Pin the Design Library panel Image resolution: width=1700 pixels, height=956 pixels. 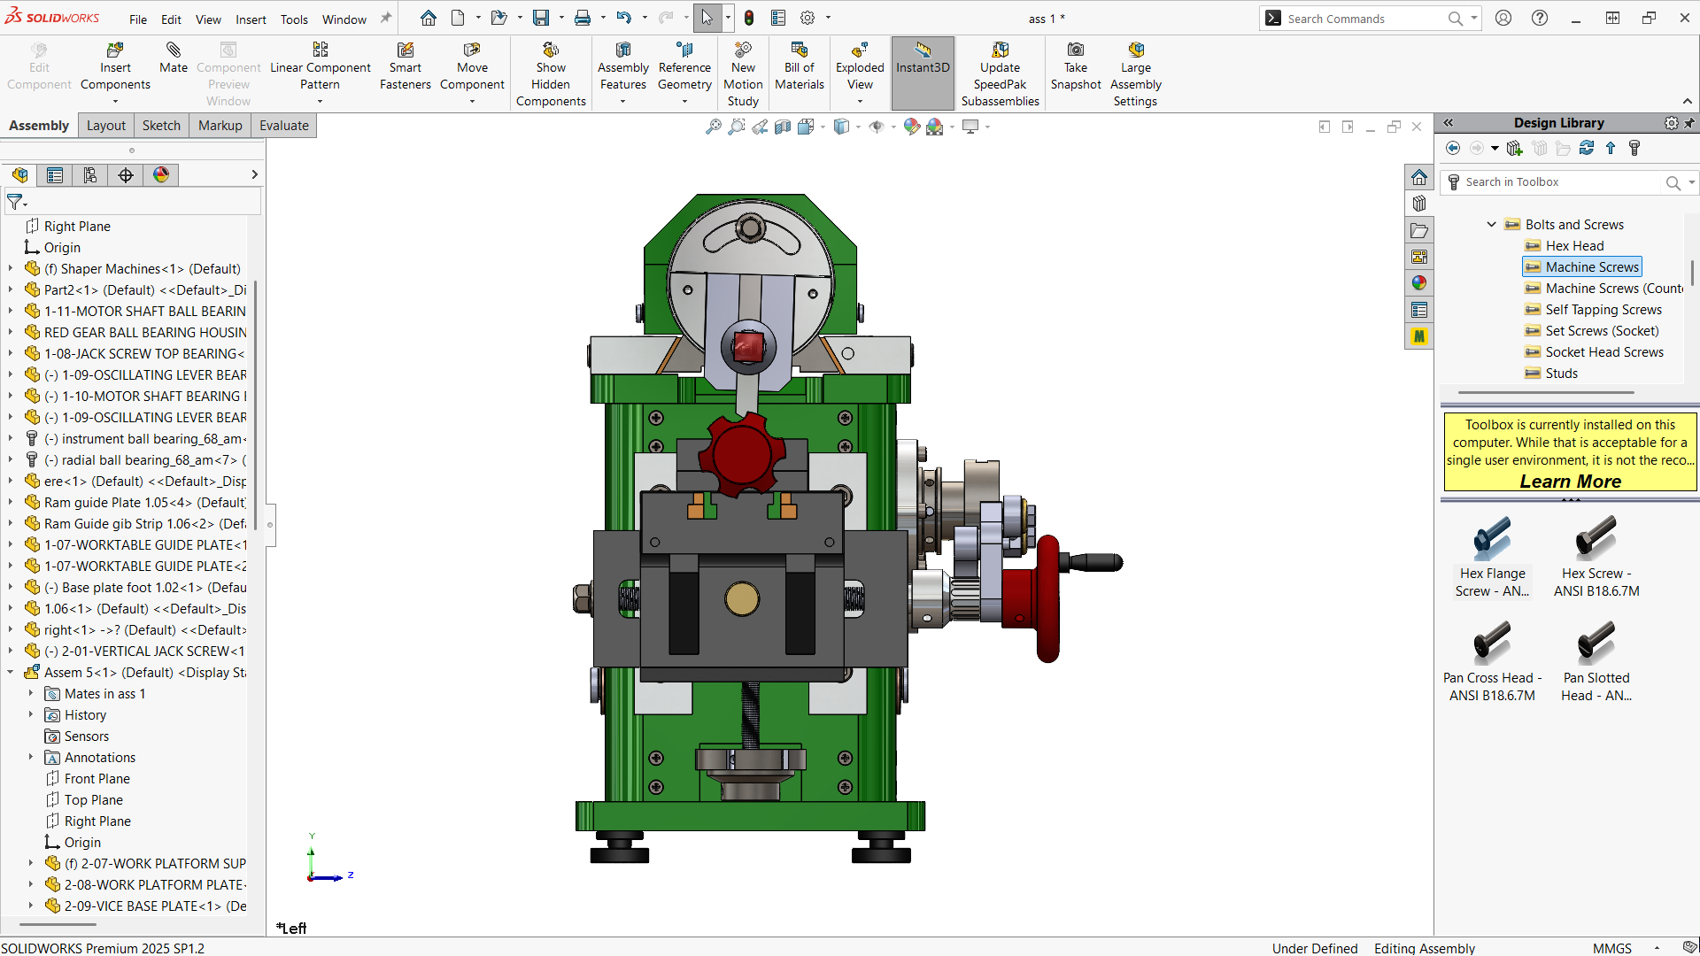pyautogui.click(x=1689, y=123)
